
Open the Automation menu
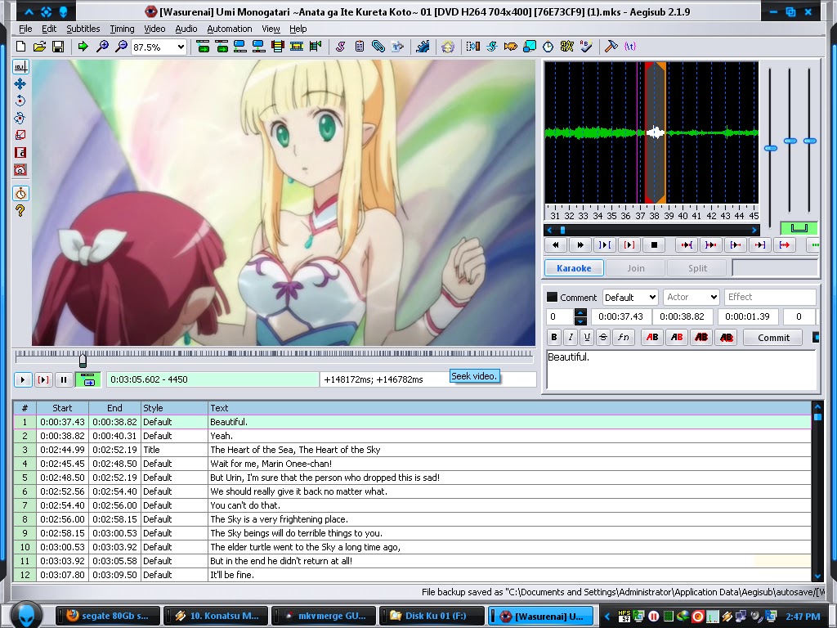(229, 29)
